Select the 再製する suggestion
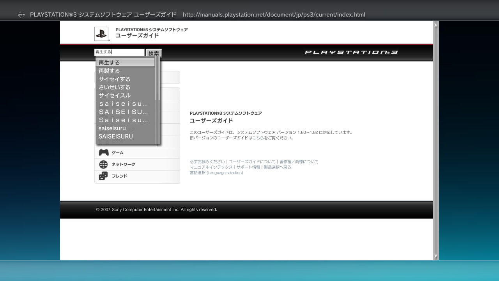This screenshot has height=281, width=499. tap(125, 71)
